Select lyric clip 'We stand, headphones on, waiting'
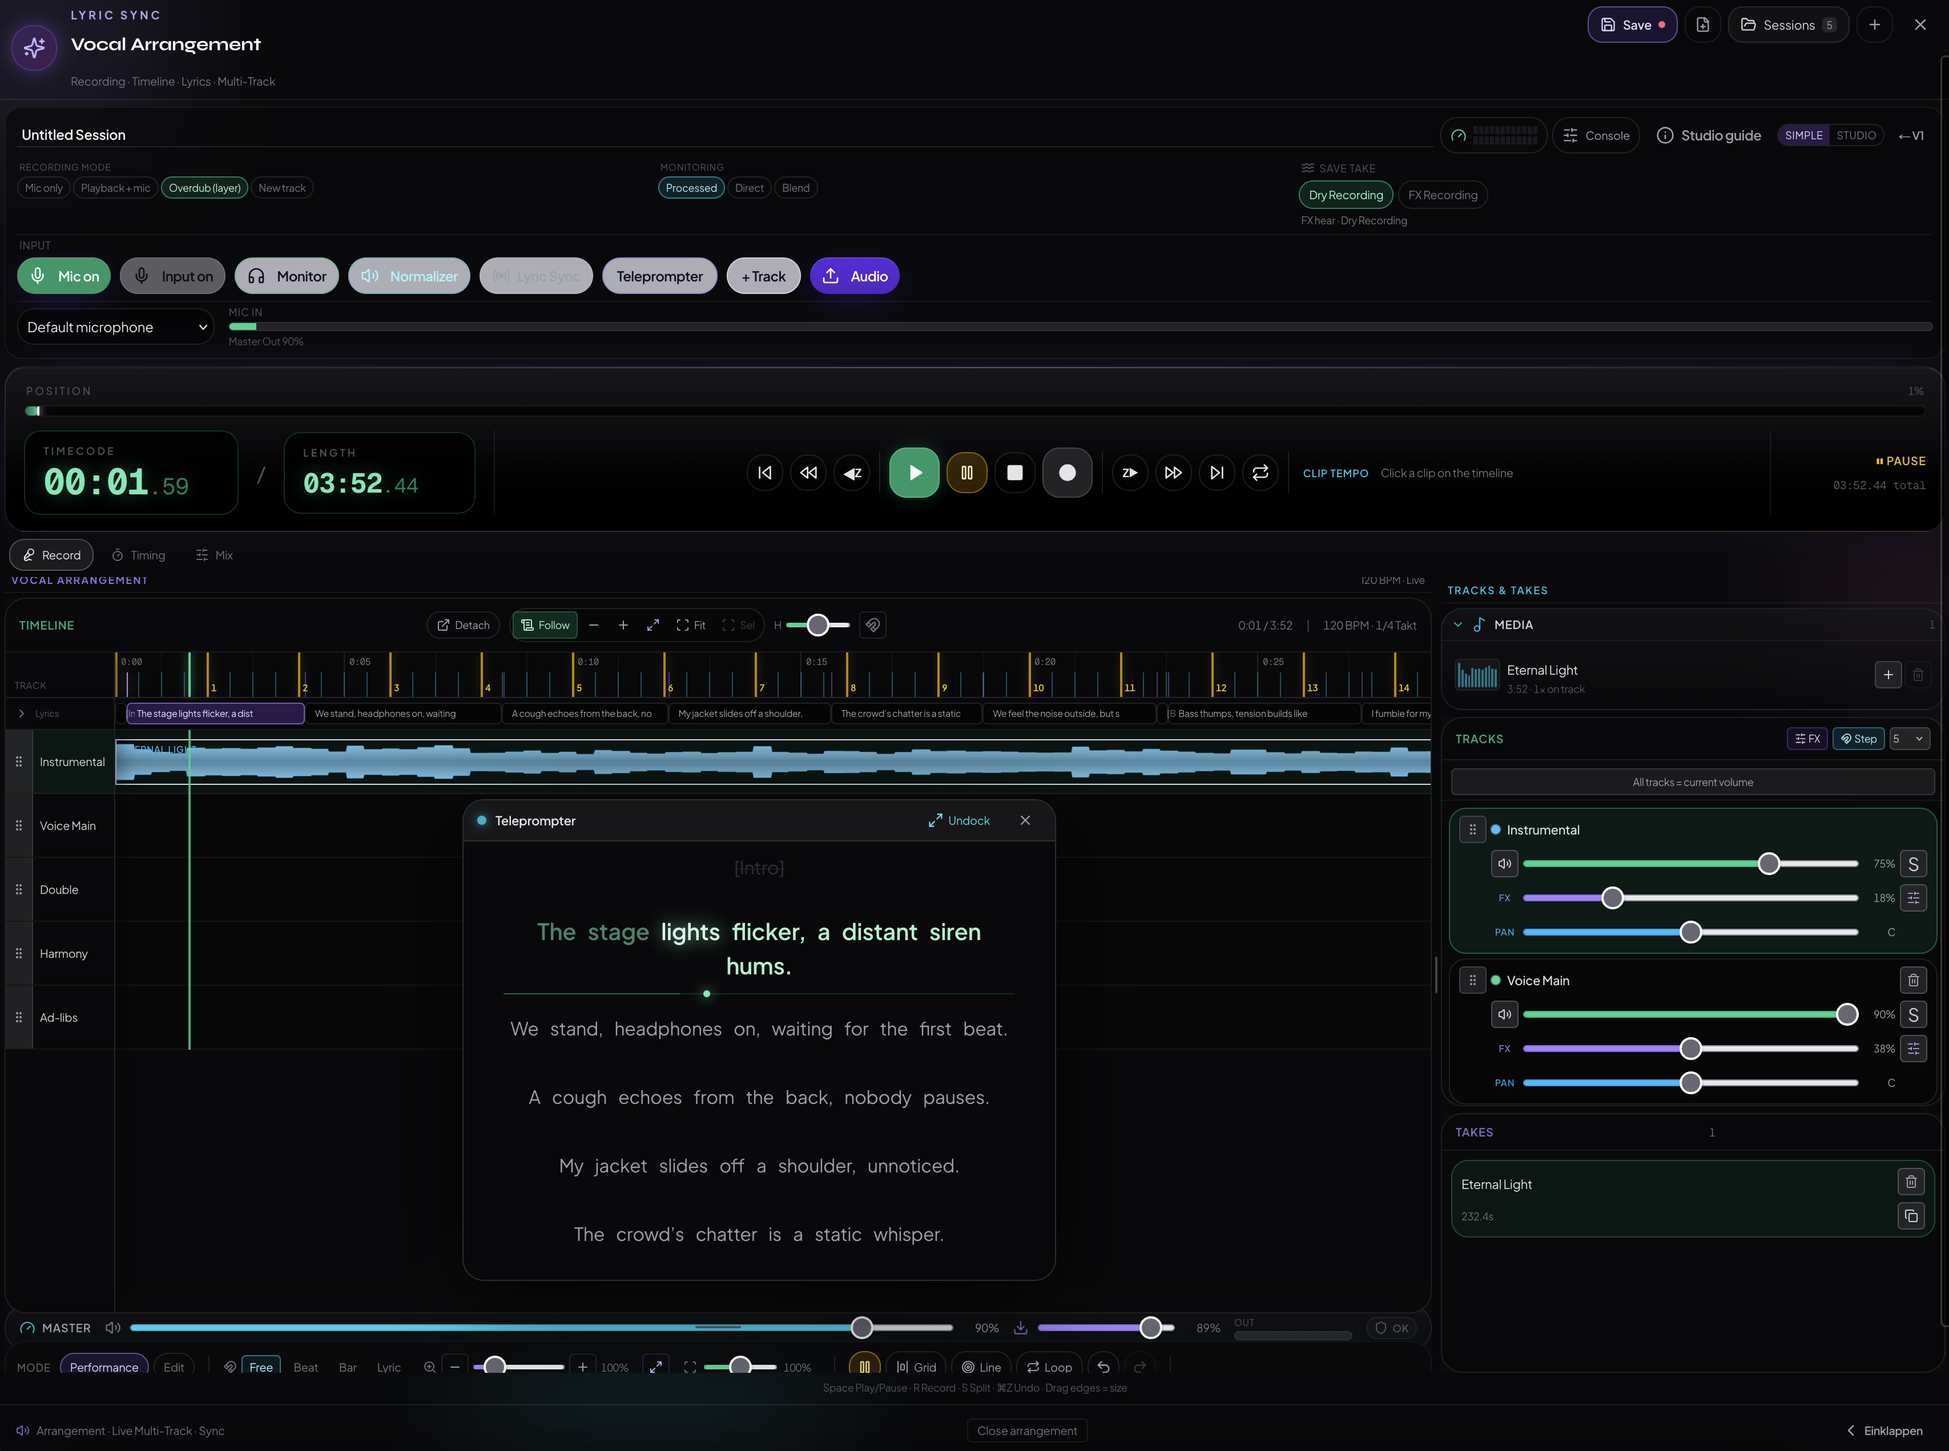The height and width of the screenshot is (1451, 1949). tap(404, 713)
